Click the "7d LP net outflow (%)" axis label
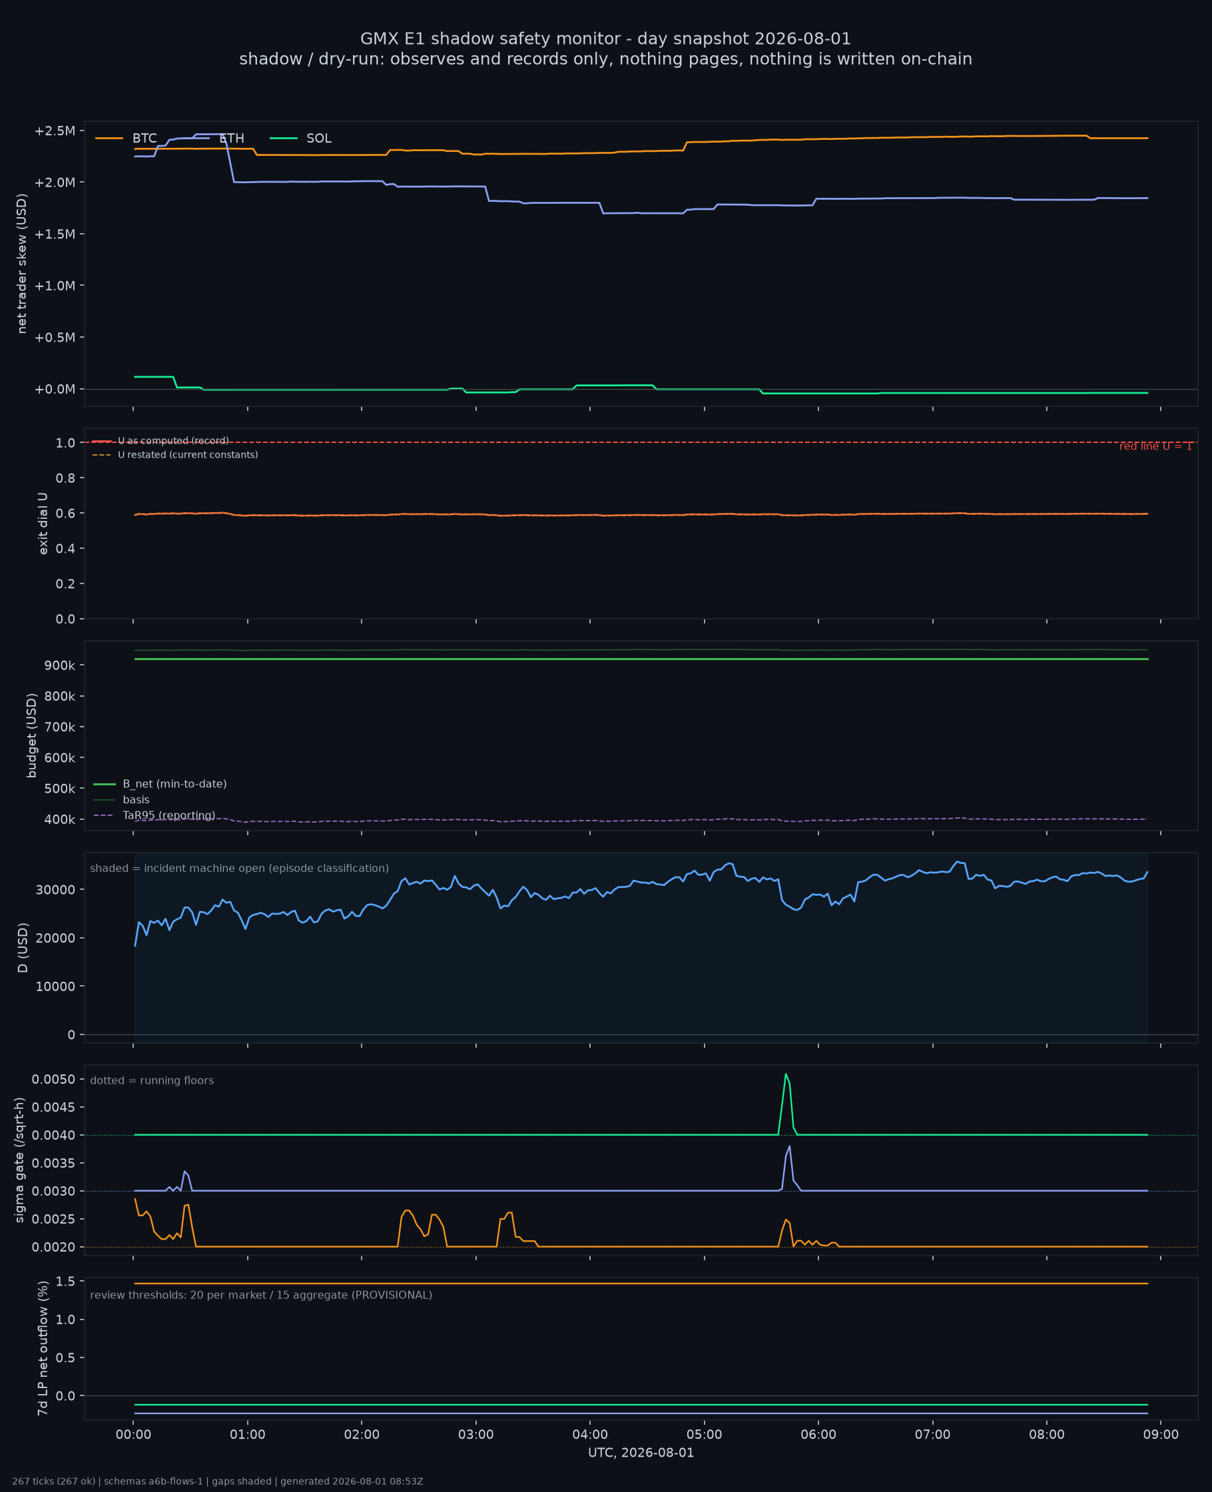This screenshot has height=1492, width=1212. (x=43, y=1348)
